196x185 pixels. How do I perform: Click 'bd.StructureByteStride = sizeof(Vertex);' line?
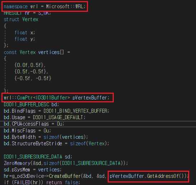point(57,143)
